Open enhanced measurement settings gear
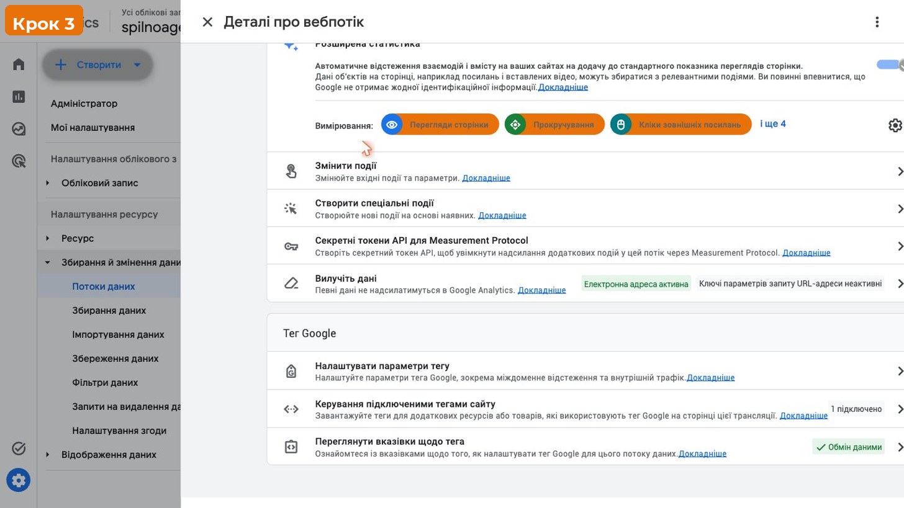The image size is (904, 508). pyautogui.click(x=895, y=125)
